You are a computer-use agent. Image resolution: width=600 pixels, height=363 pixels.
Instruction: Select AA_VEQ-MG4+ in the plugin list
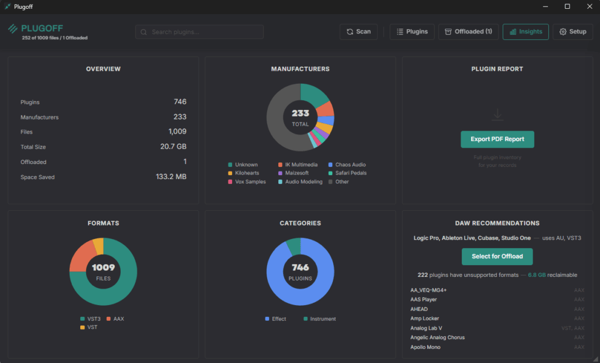click(x=429, y=290)
